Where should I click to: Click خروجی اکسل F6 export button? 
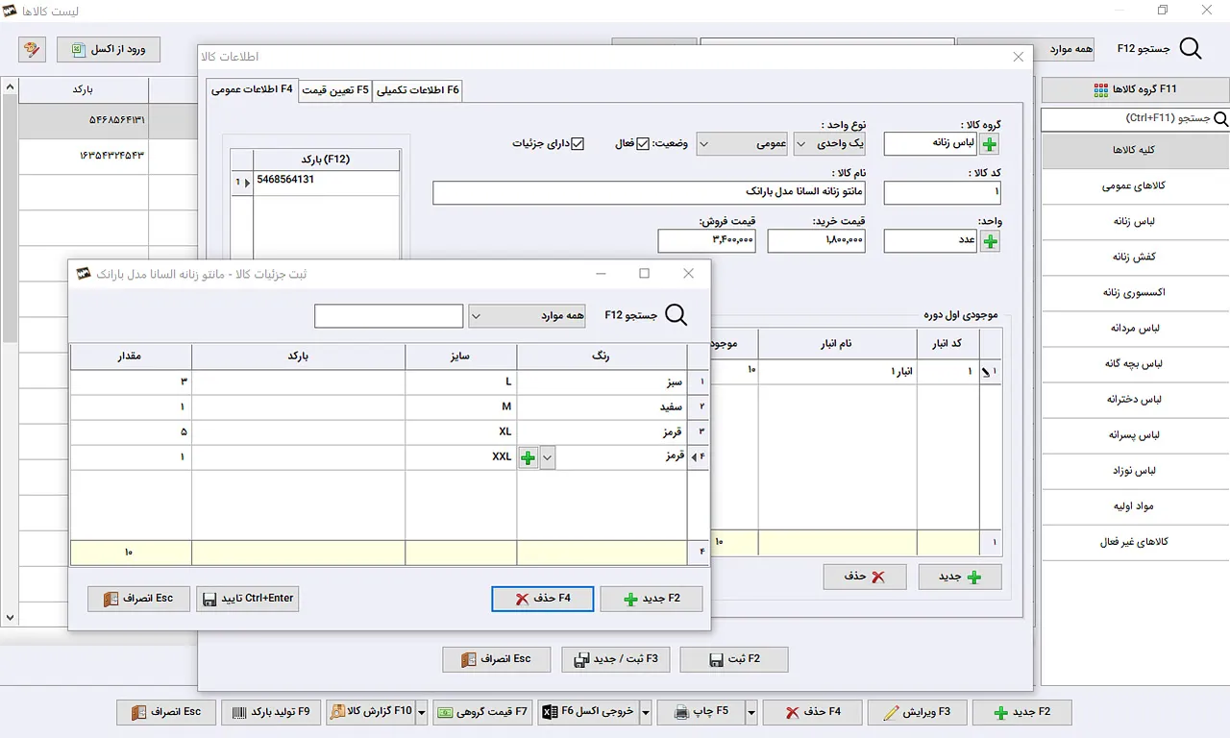click(x=589, y=712)
